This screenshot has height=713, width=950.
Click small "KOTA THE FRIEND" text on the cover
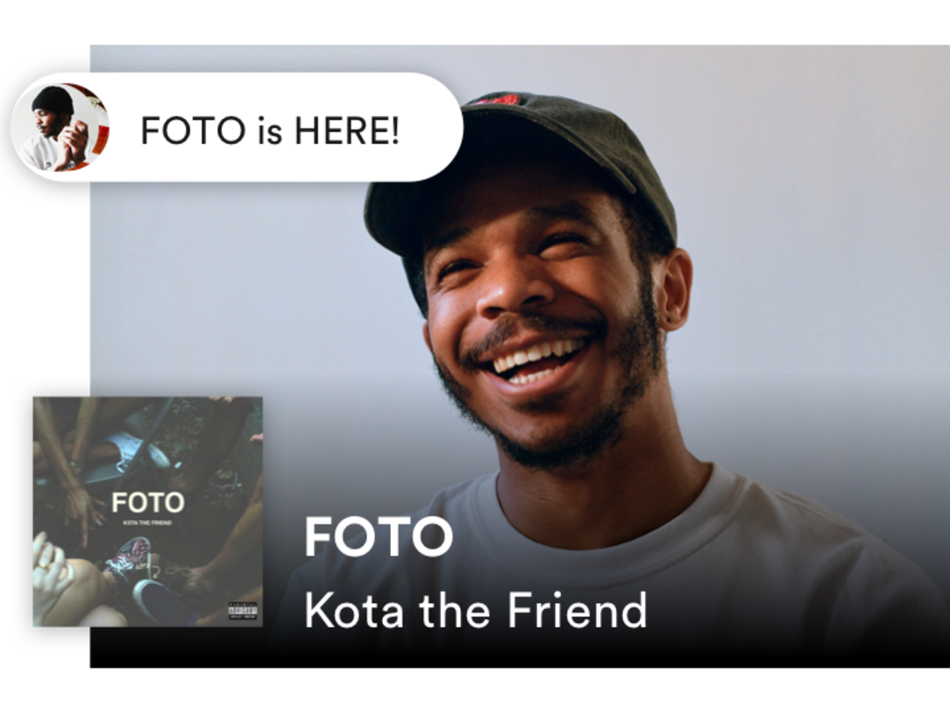click(x=147, y=524)
